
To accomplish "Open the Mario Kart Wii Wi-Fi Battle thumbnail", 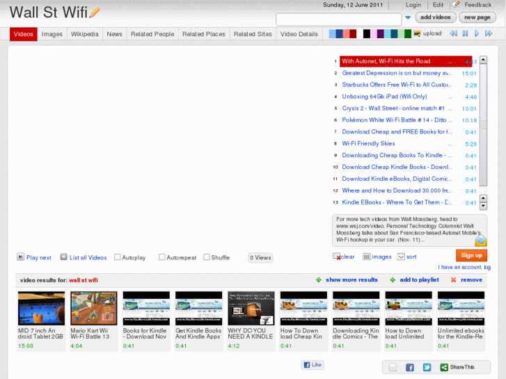I will point(94,308).
